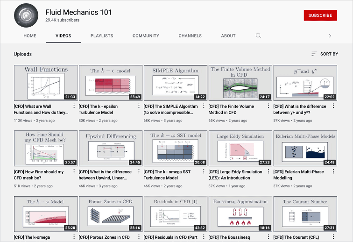The image size is (353, 242).
Task: Click the channel search magnifier icon
Action: click(x=259, y=36)
